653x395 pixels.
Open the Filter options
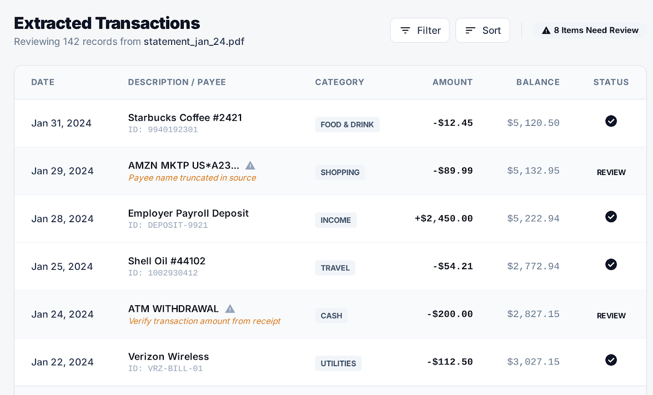tap(420, 30)
